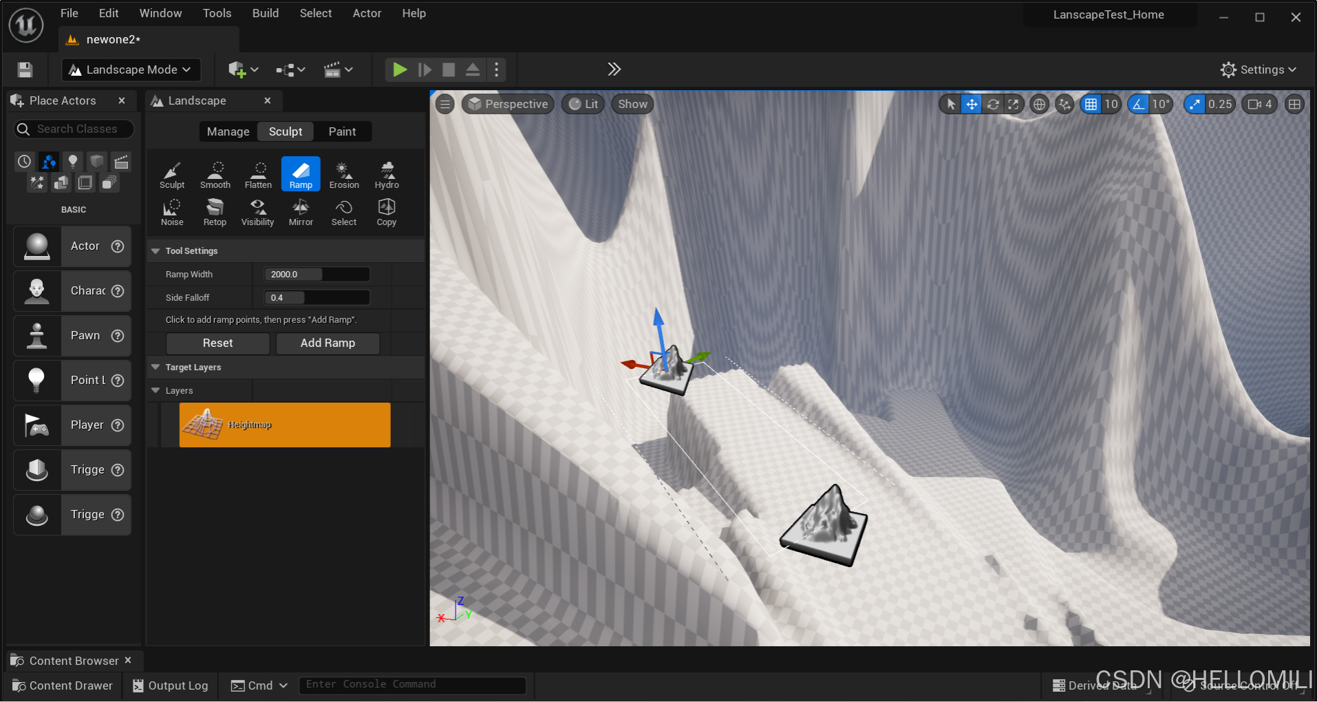Screen dimensions: 1317x702
Task: Open the Lit view mode menu
Action: click(x=583, y=105)
